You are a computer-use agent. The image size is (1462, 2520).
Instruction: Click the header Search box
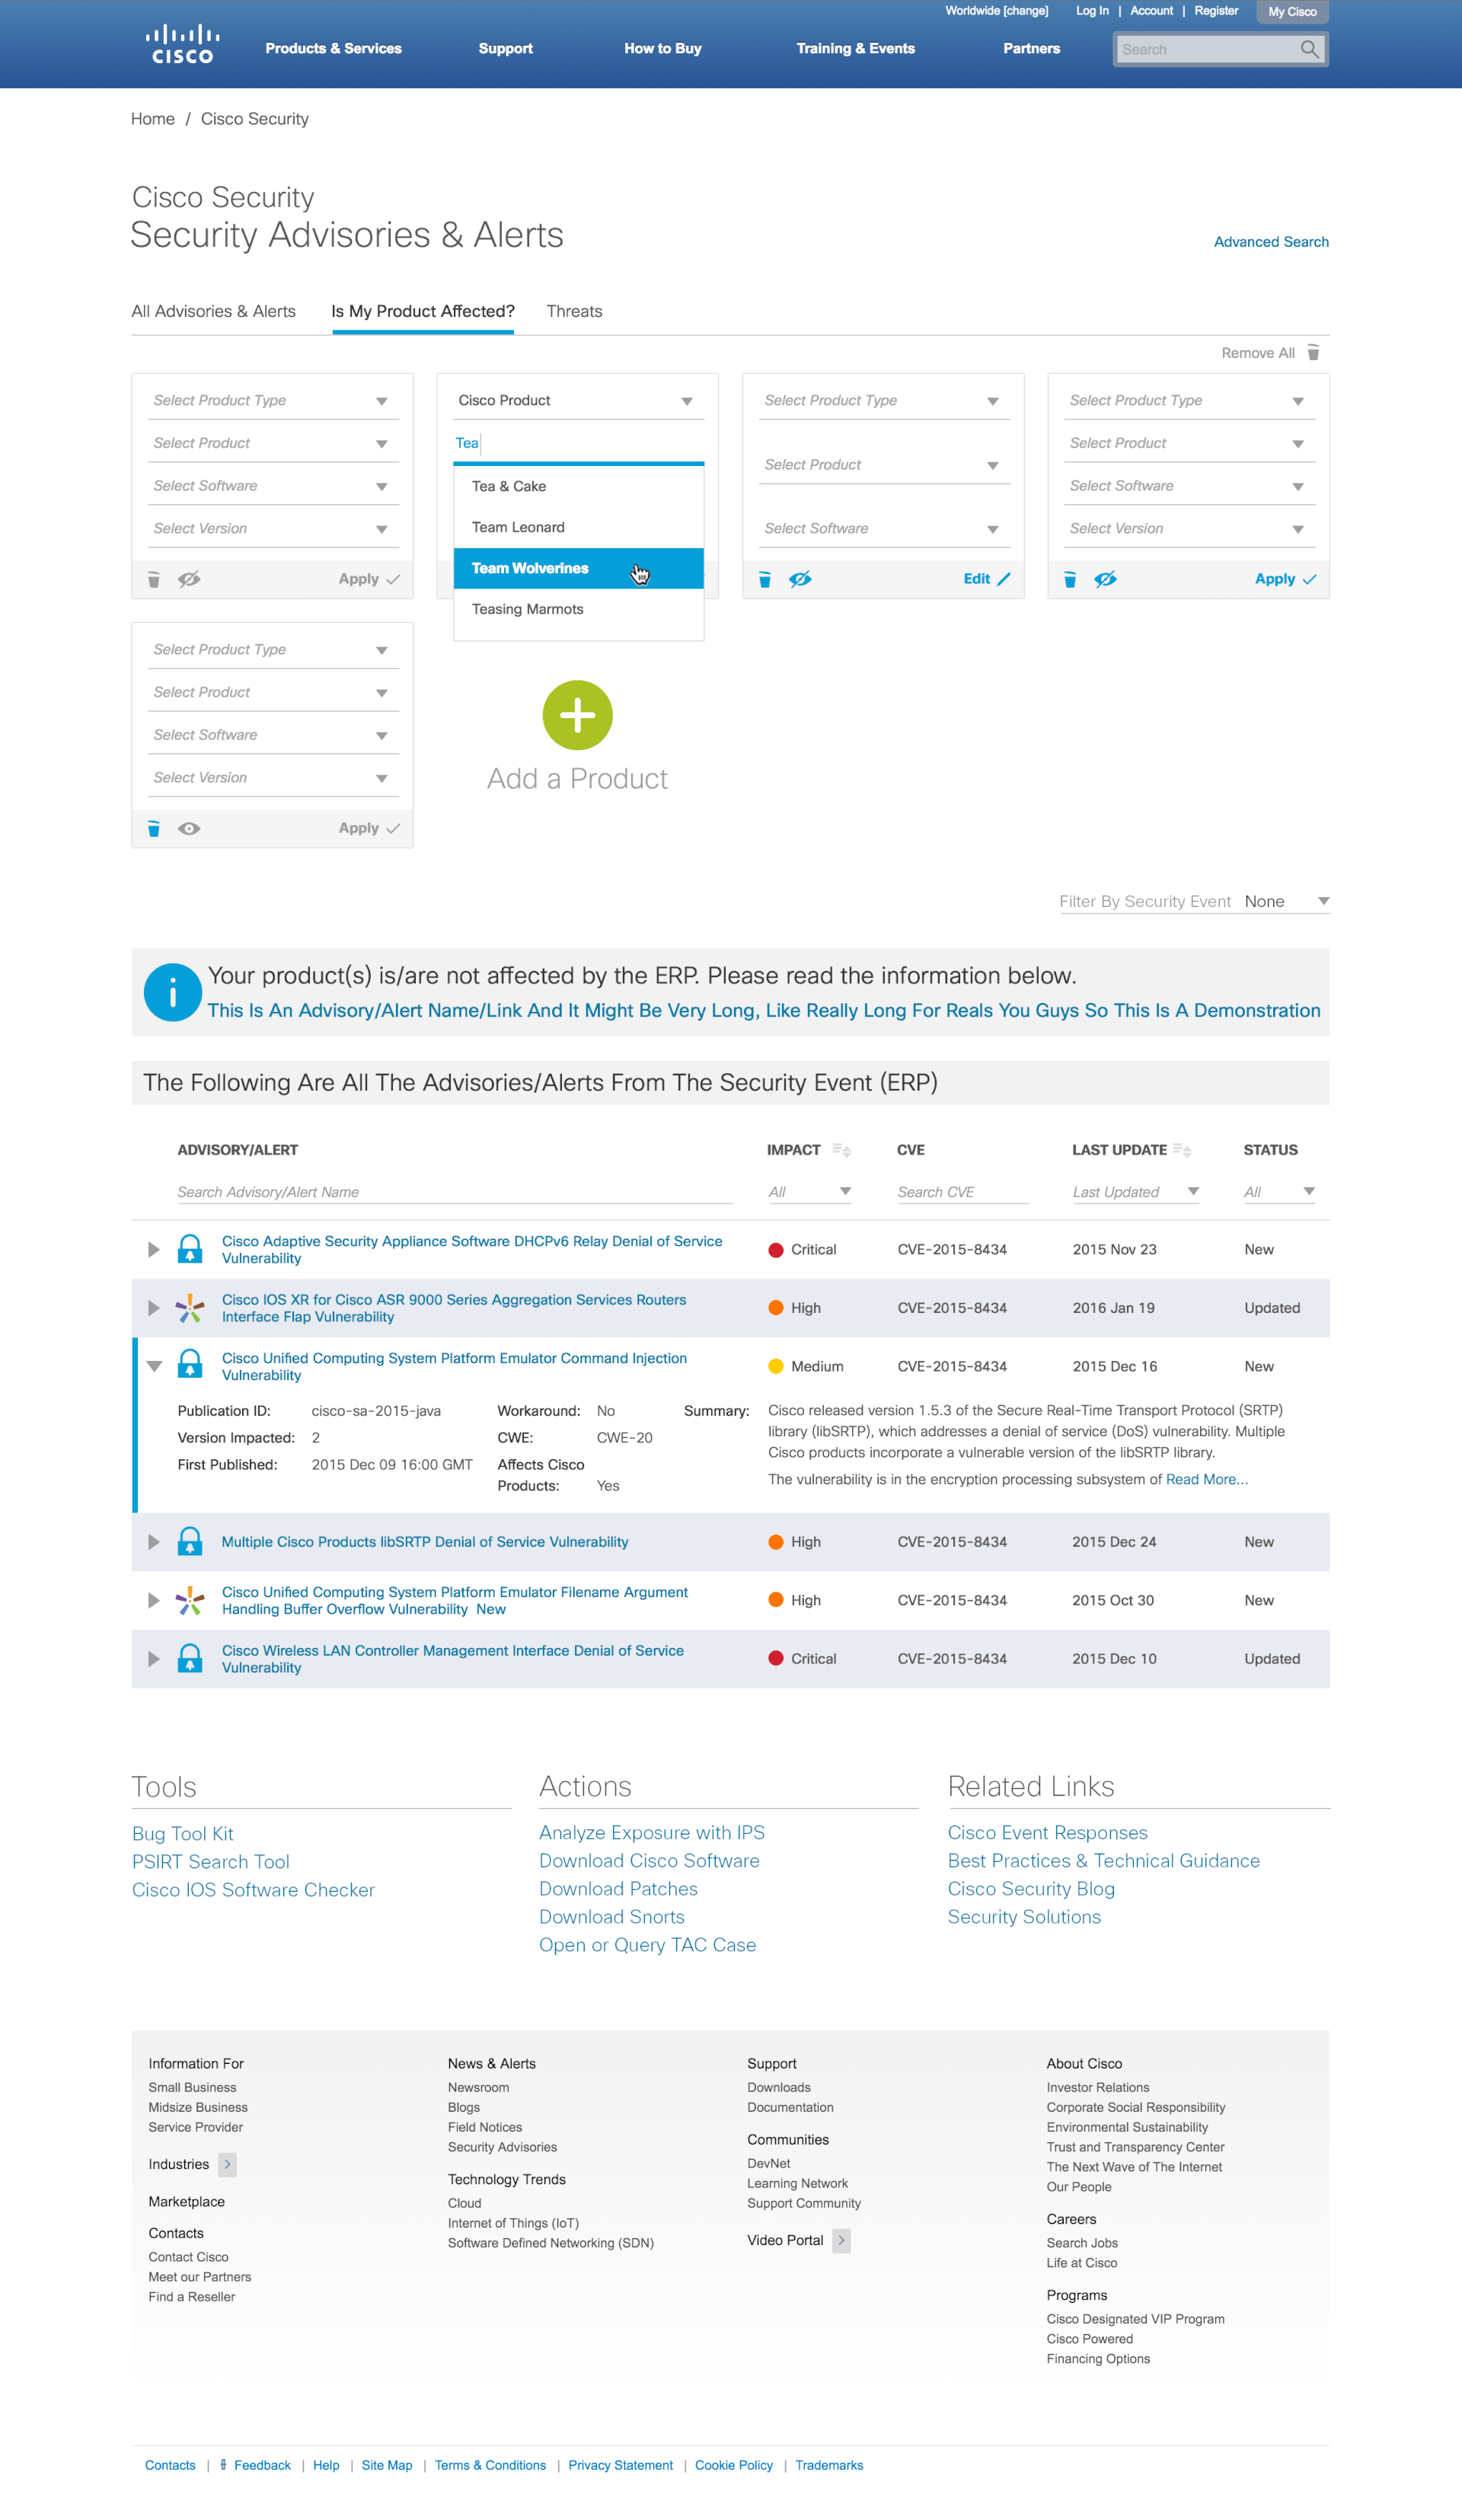tap(1220, 49)
